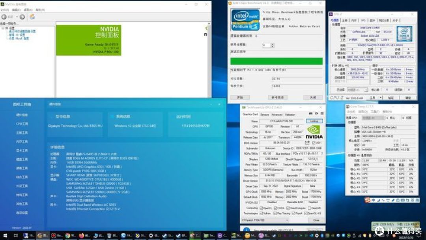Toggle the PhysX checkbox in GPU-Z
The width and height of the screenshot is (426, 240).
[293, 214]
